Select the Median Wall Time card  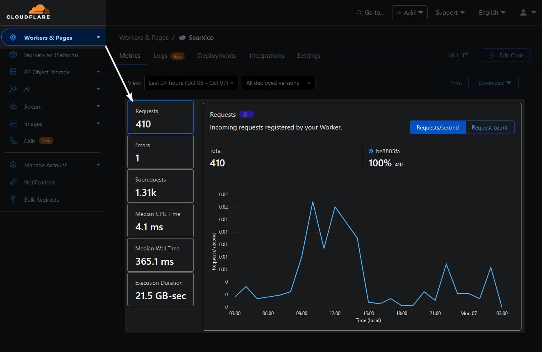pyautogui.click(x=161, y=255)
